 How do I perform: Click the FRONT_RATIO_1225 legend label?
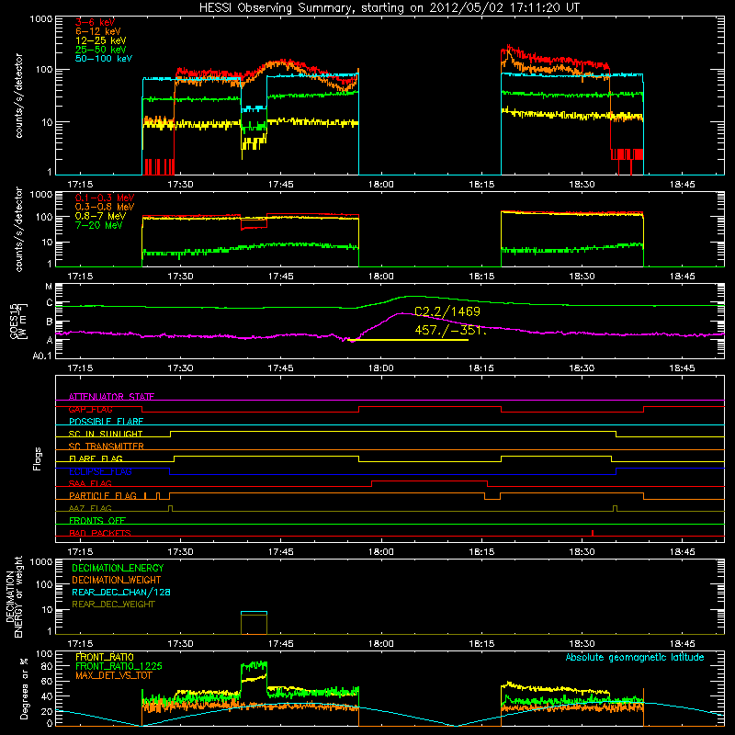119,666
